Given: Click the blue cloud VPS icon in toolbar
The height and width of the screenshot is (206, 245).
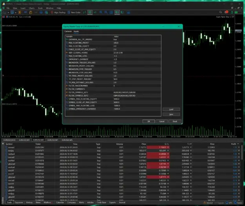Looking at the screenshot, I should 41,12.
